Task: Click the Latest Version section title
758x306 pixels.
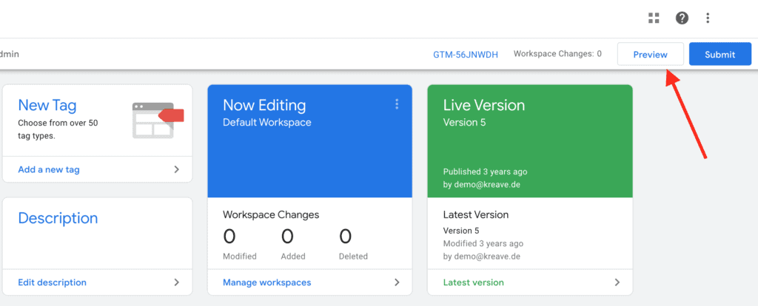Action: coord(476,215)
